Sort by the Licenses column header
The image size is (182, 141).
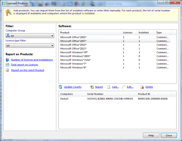[129, 32]
